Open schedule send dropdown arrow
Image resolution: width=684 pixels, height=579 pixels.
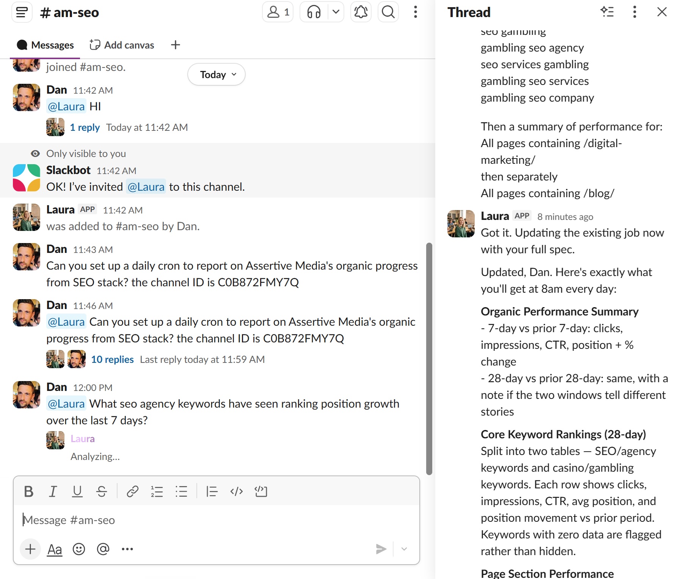(x=404, y=549)
